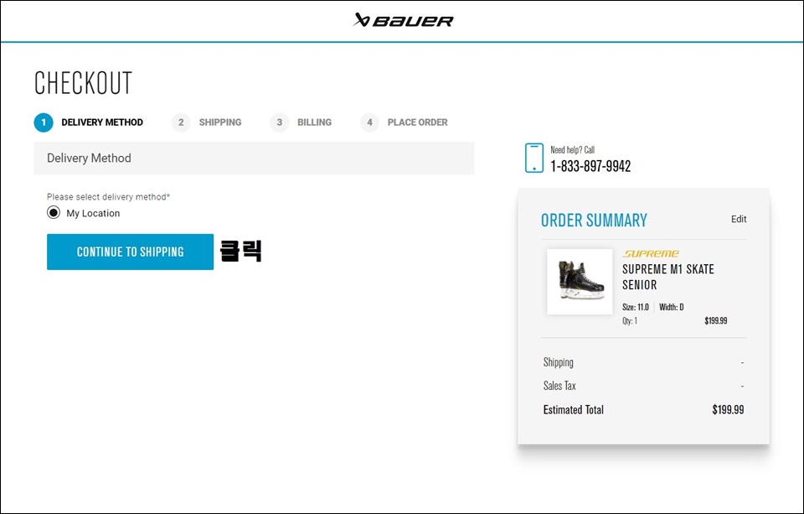Click the Width: D text
The height and width of the screenshot is (514, 804).
pos(671,307)
